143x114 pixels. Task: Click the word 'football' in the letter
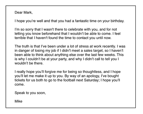pyautogui.click(x=69, y=80)
